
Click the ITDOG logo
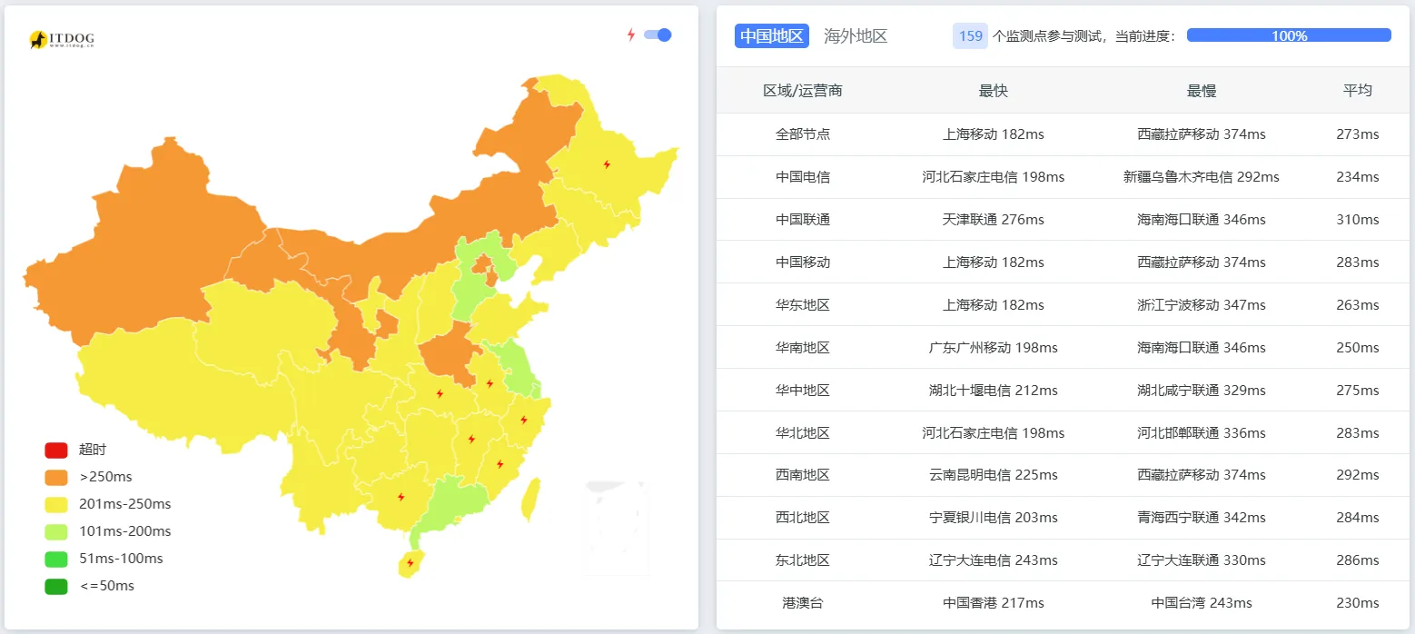click(62, 38)
